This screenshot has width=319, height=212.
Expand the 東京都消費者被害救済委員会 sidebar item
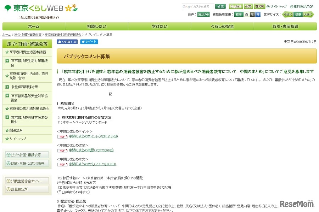7,117
